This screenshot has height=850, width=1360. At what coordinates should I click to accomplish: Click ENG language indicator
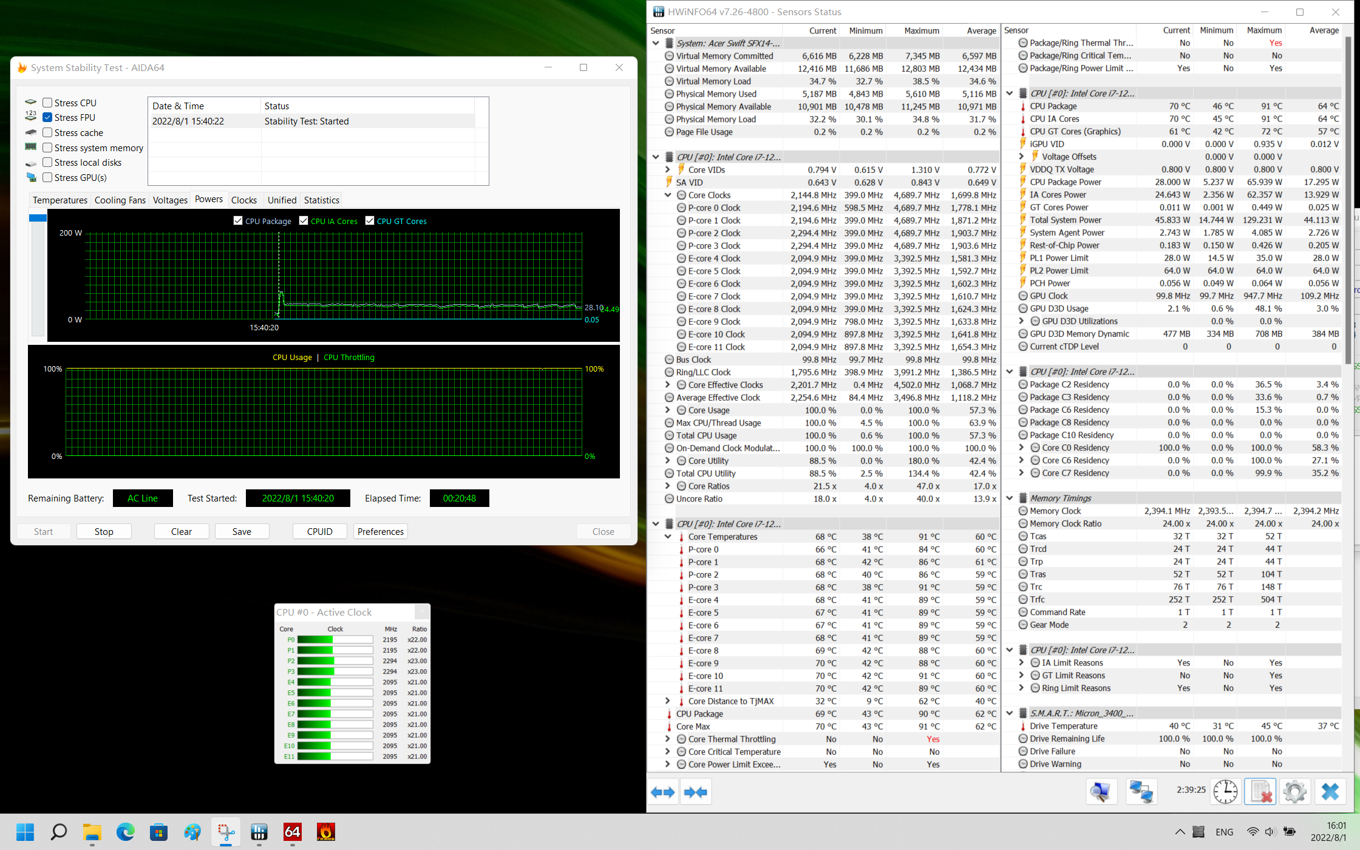pyautogui.click(x=1225, y=832)
